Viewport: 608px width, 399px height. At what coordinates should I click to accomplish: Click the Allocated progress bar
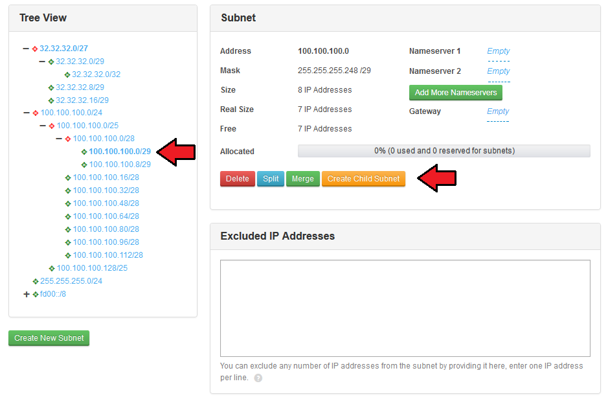(x=444, y=151)
